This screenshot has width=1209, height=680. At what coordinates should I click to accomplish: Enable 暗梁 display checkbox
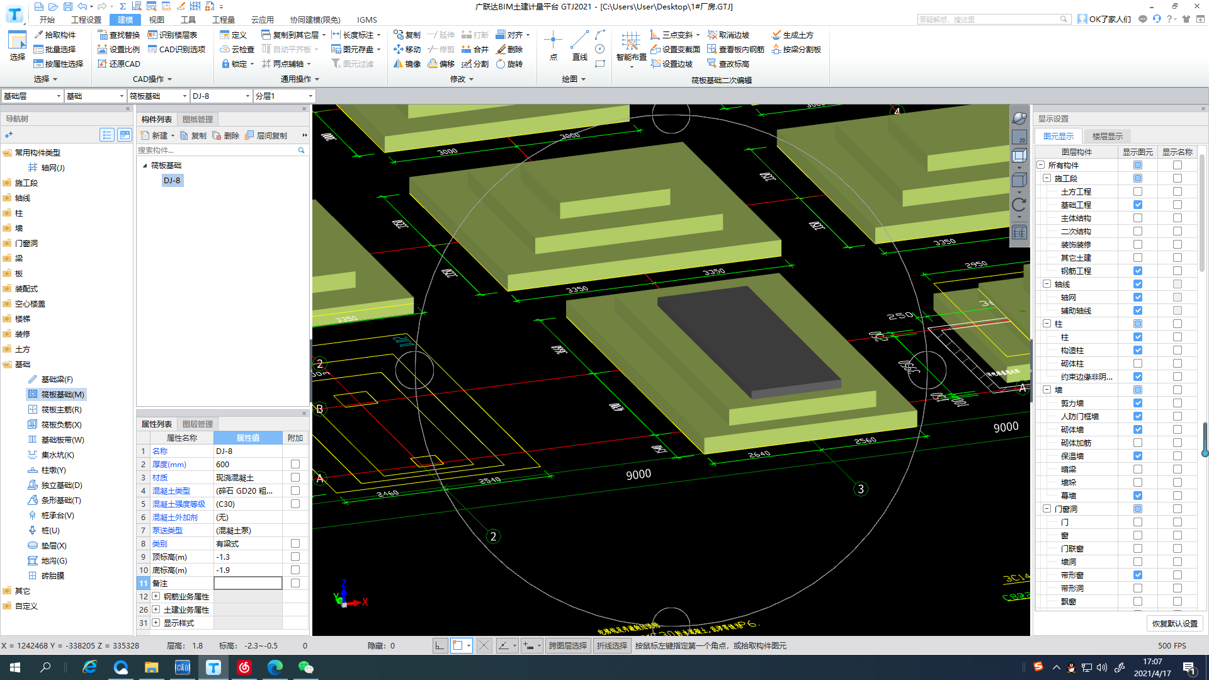(1137, 469)
